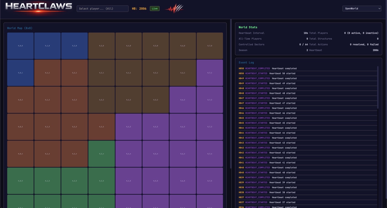387x208 pixels.
Task: Select map sector H_0_0
Action: click(20, 46)
